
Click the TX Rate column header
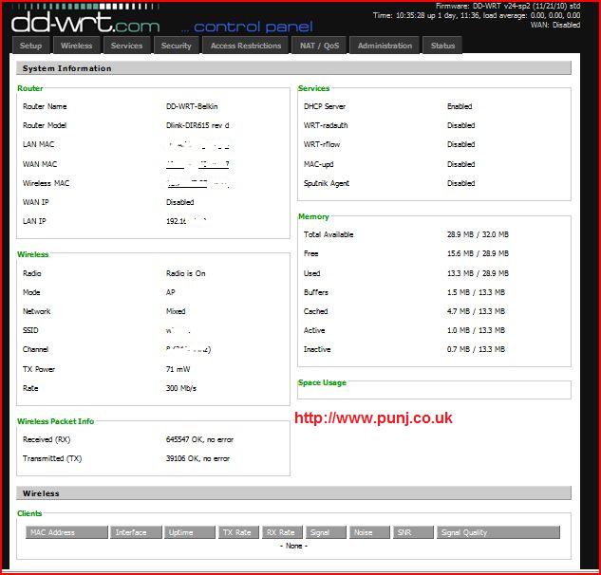point(239,532)
